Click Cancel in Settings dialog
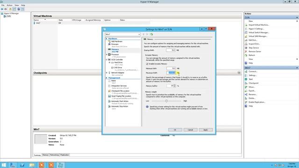The image size is (299, 168). pyautogui.click(x=190, y=130)
